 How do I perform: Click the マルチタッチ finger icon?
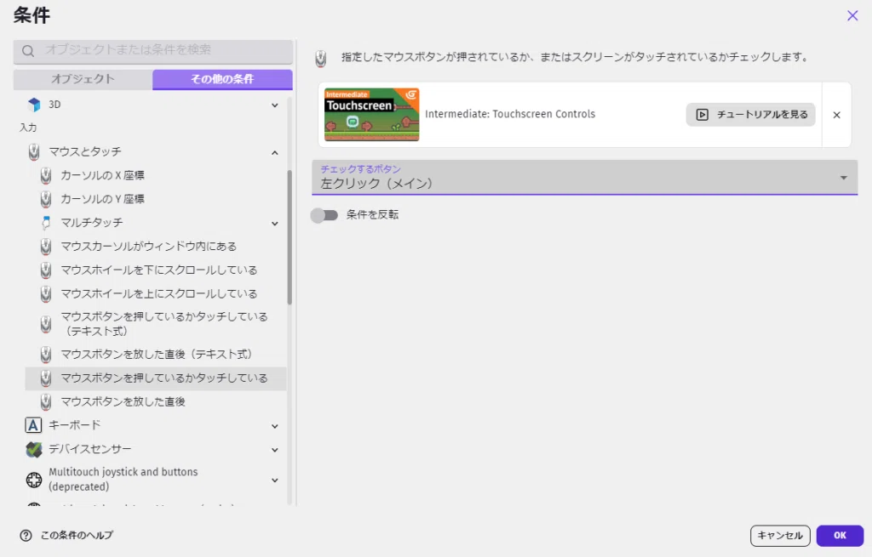pyautogui.click(x=46, y=223)
